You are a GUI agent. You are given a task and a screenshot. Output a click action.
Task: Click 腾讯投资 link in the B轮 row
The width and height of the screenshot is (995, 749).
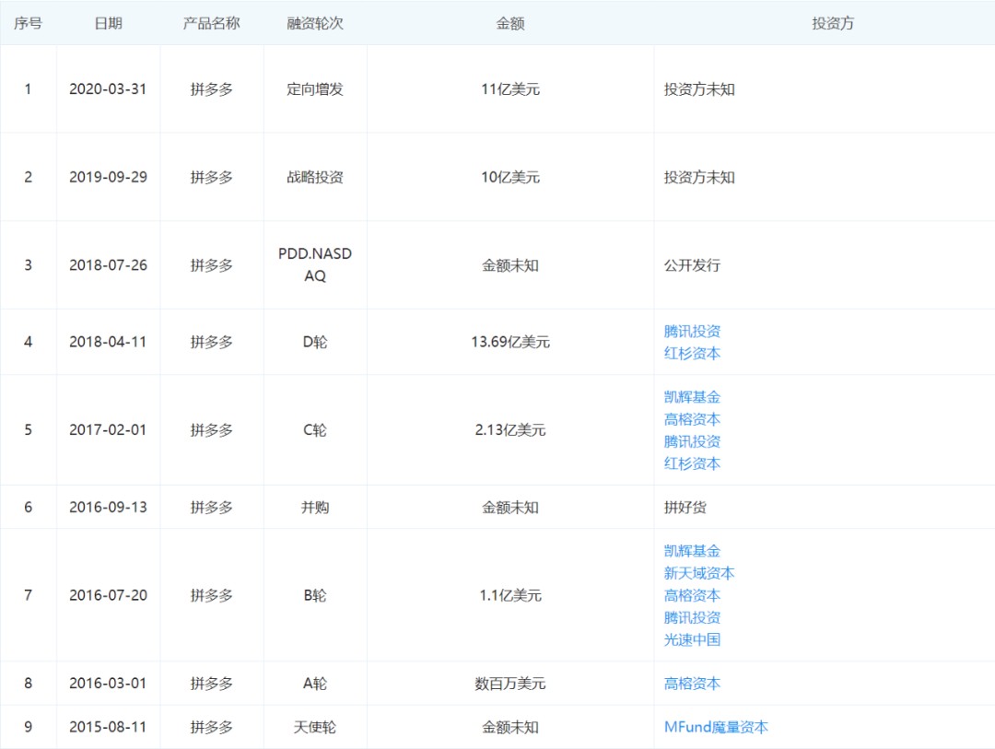(x=692, y=617)
